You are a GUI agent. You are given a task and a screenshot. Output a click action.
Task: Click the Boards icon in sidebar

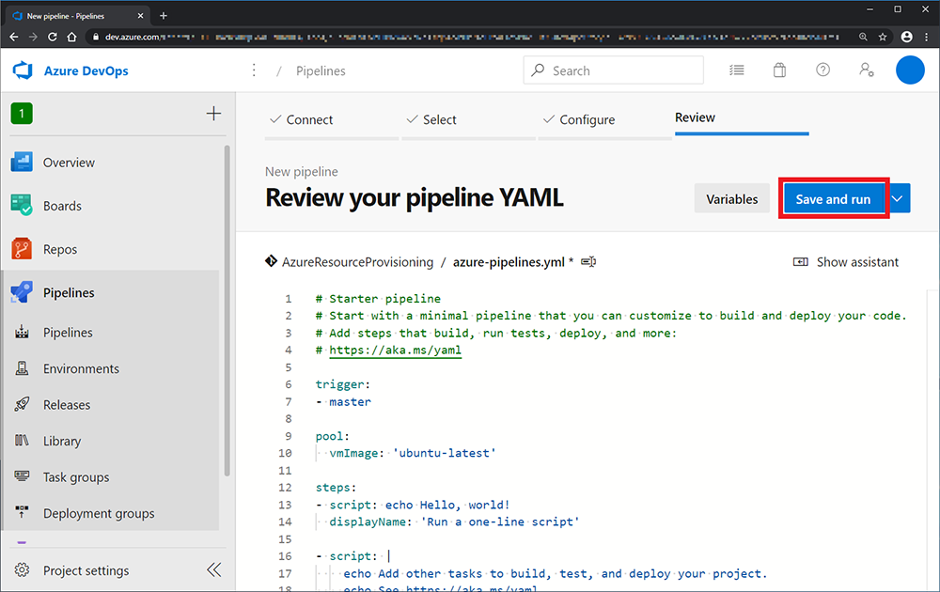[22, 206]
